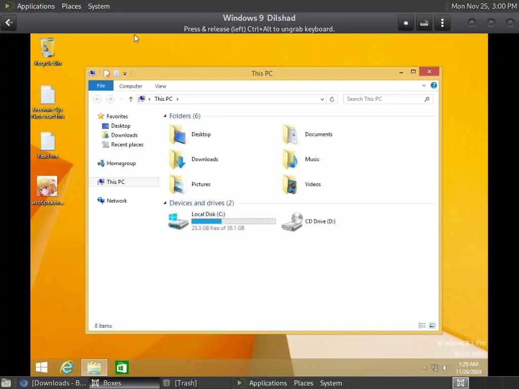Expand breadcrumb arrow after This PC
Viewport: 519px width, 389px height.
(177, 99)
